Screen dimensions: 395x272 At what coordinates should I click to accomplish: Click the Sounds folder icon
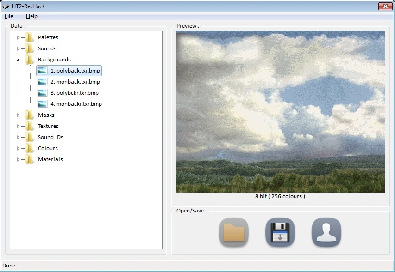coord(30,48)
